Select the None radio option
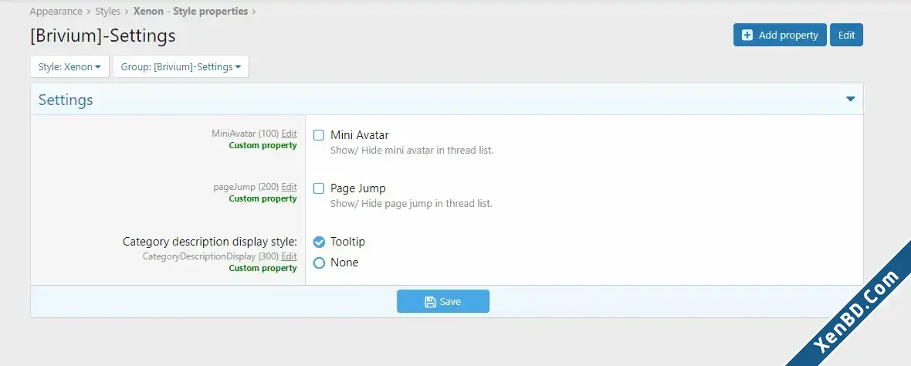Viewport: 911px width, 366px height. point(319,263)
